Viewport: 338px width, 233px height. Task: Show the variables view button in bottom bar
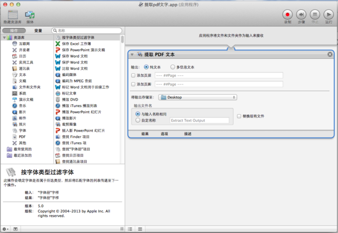coord(140,229)
